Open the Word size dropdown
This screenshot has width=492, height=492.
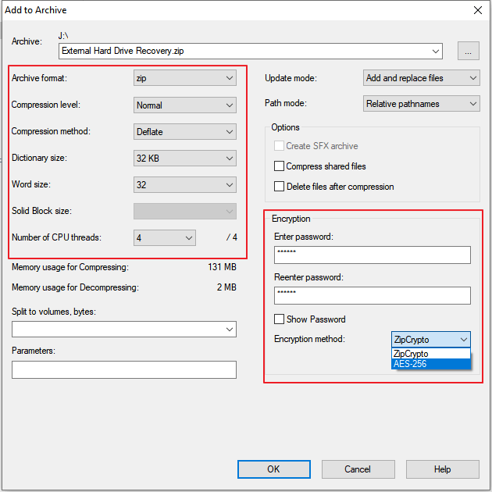click(x=185, y=185)
